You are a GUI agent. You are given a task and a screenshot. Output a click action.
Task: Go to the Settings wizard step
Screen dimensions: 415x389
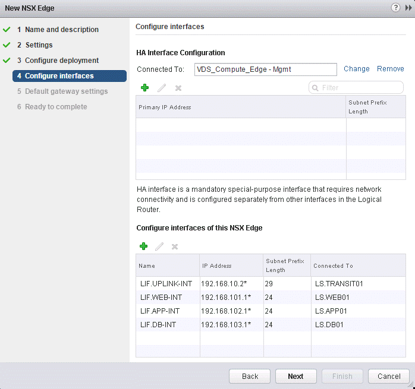39,45
